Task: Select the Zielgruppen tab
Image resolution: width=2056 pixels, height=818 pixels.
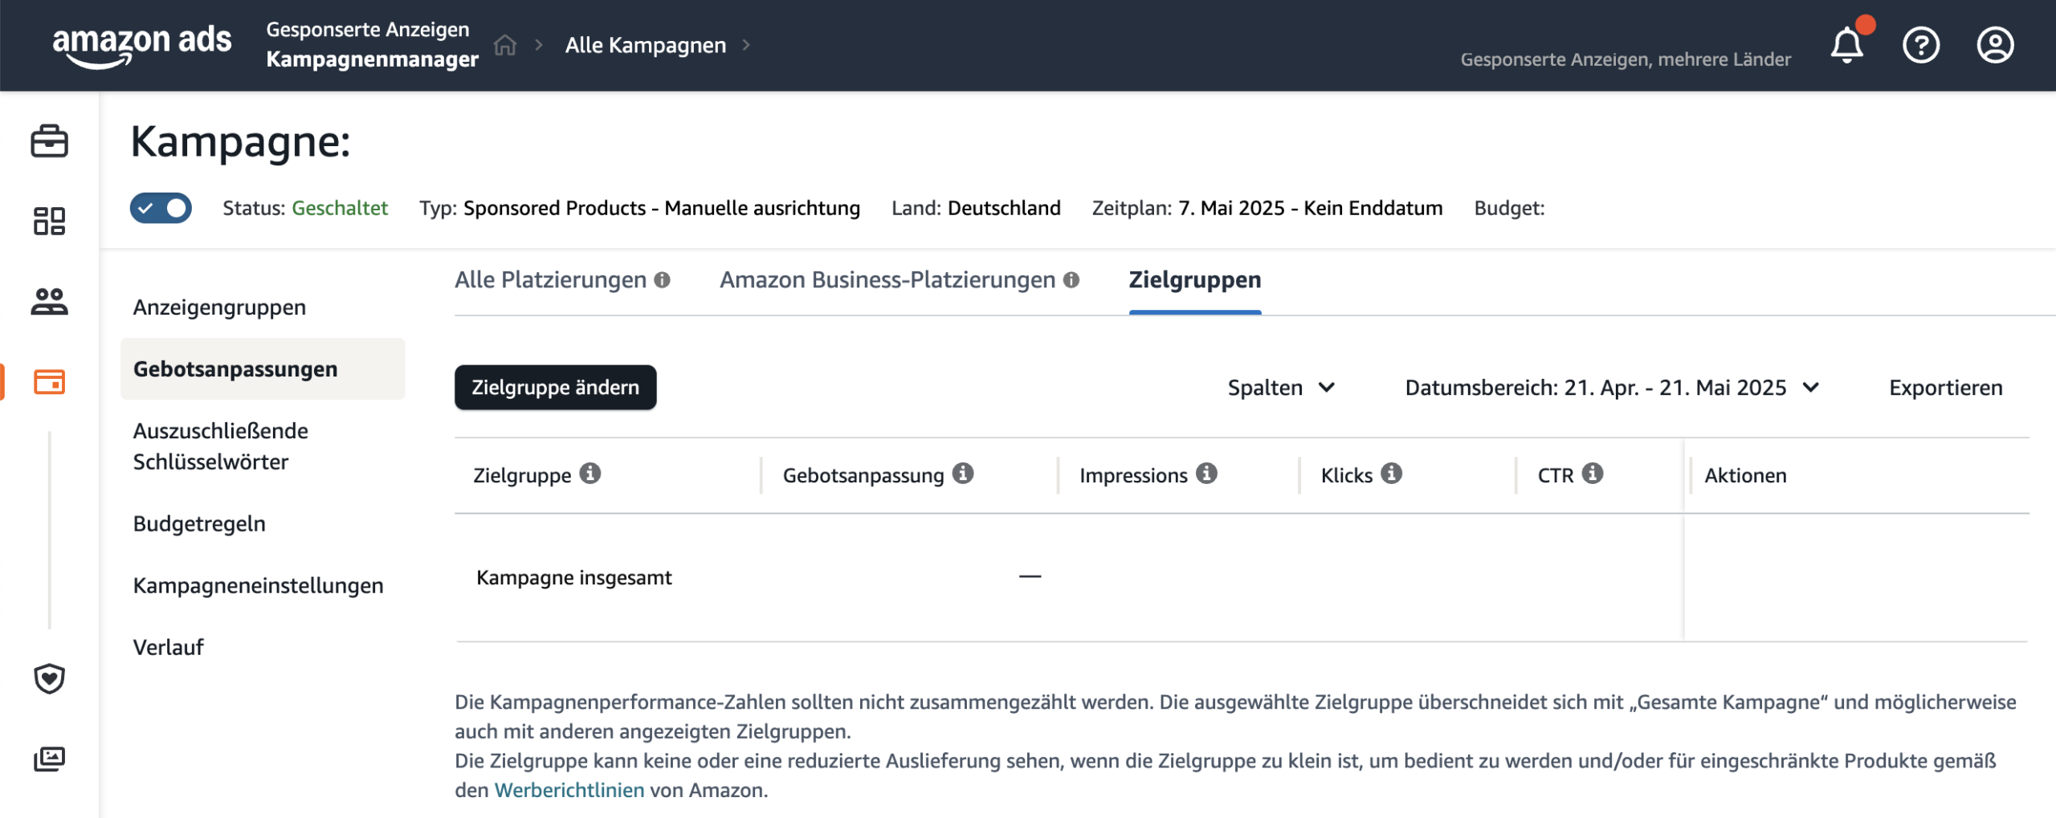Action: click(1195, 280)
